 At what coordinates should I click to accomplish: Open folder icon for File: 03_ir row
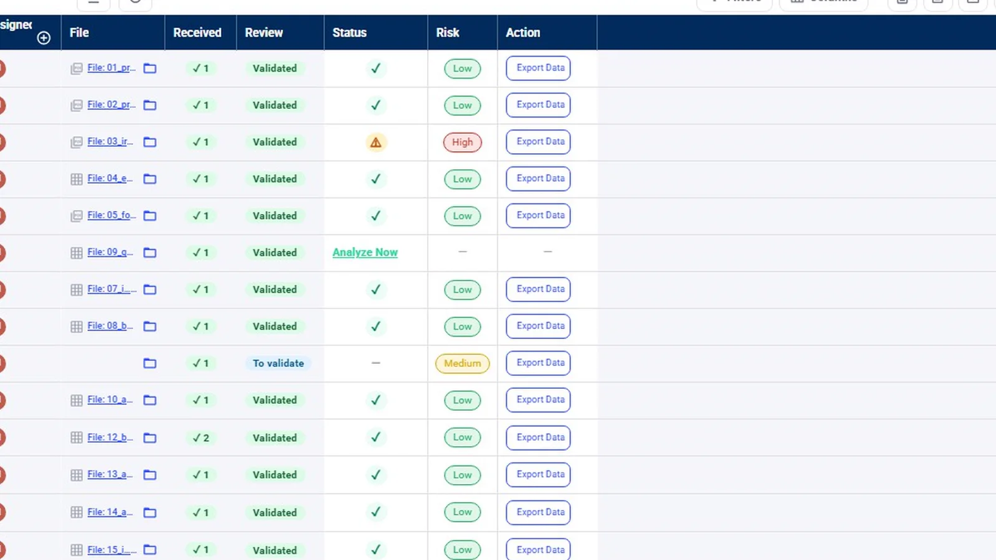click(x=150, y=142)
